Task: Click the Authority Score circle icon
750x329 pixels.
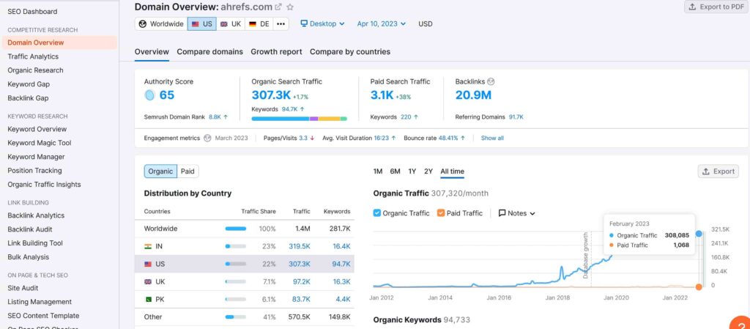Action: [x=149, y=95]
